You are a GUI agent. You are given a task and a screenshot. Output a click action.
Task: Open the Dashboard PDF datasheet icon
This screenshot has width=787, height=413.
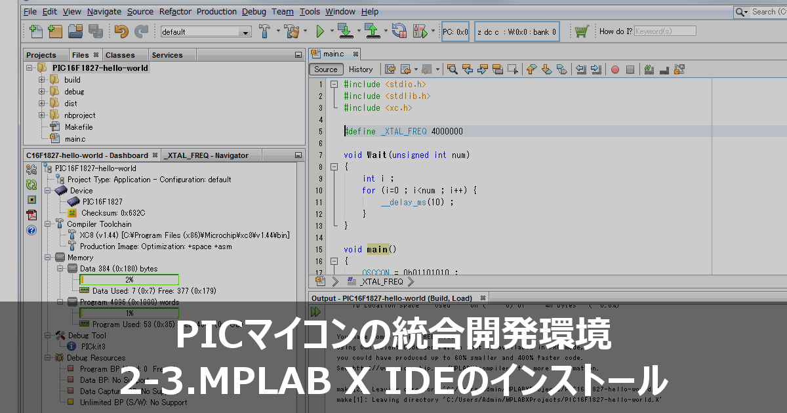31,215
